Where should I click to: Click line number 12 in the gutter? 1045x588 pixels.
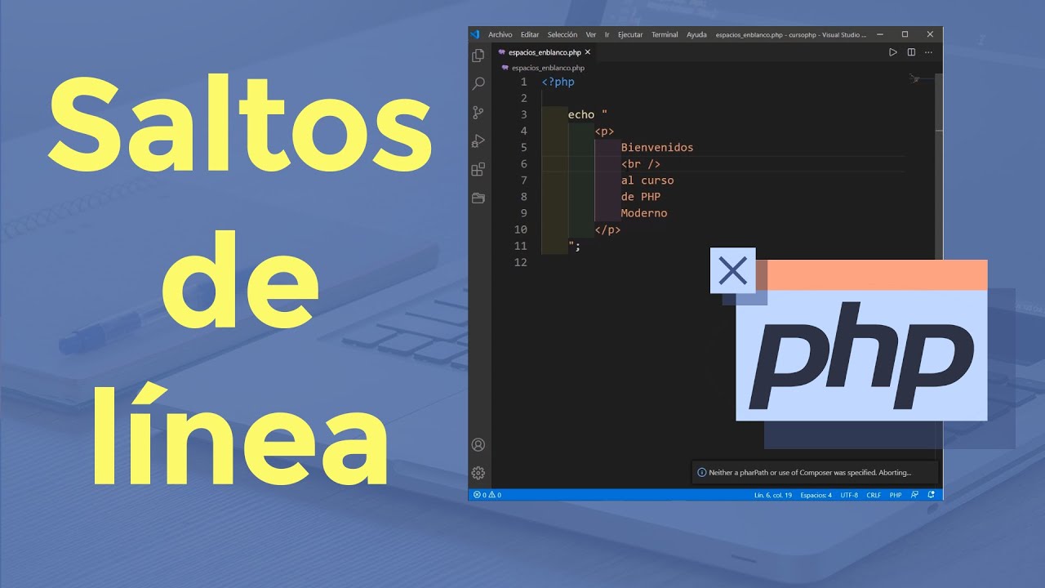pos(521,262)
